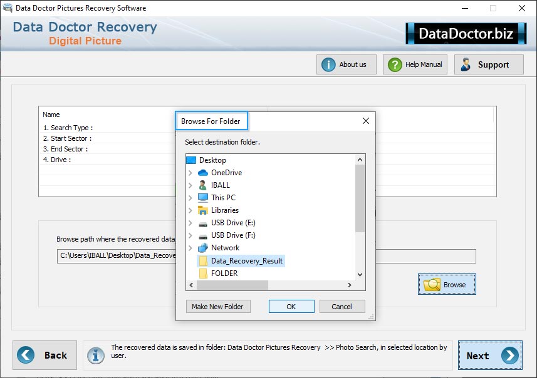Expand the OneDrive tree node

pos(190,173)
